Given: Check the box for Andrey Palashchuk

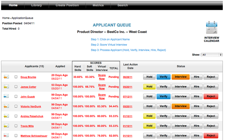Looking at the screenshot, I should [x=16, y=116].
